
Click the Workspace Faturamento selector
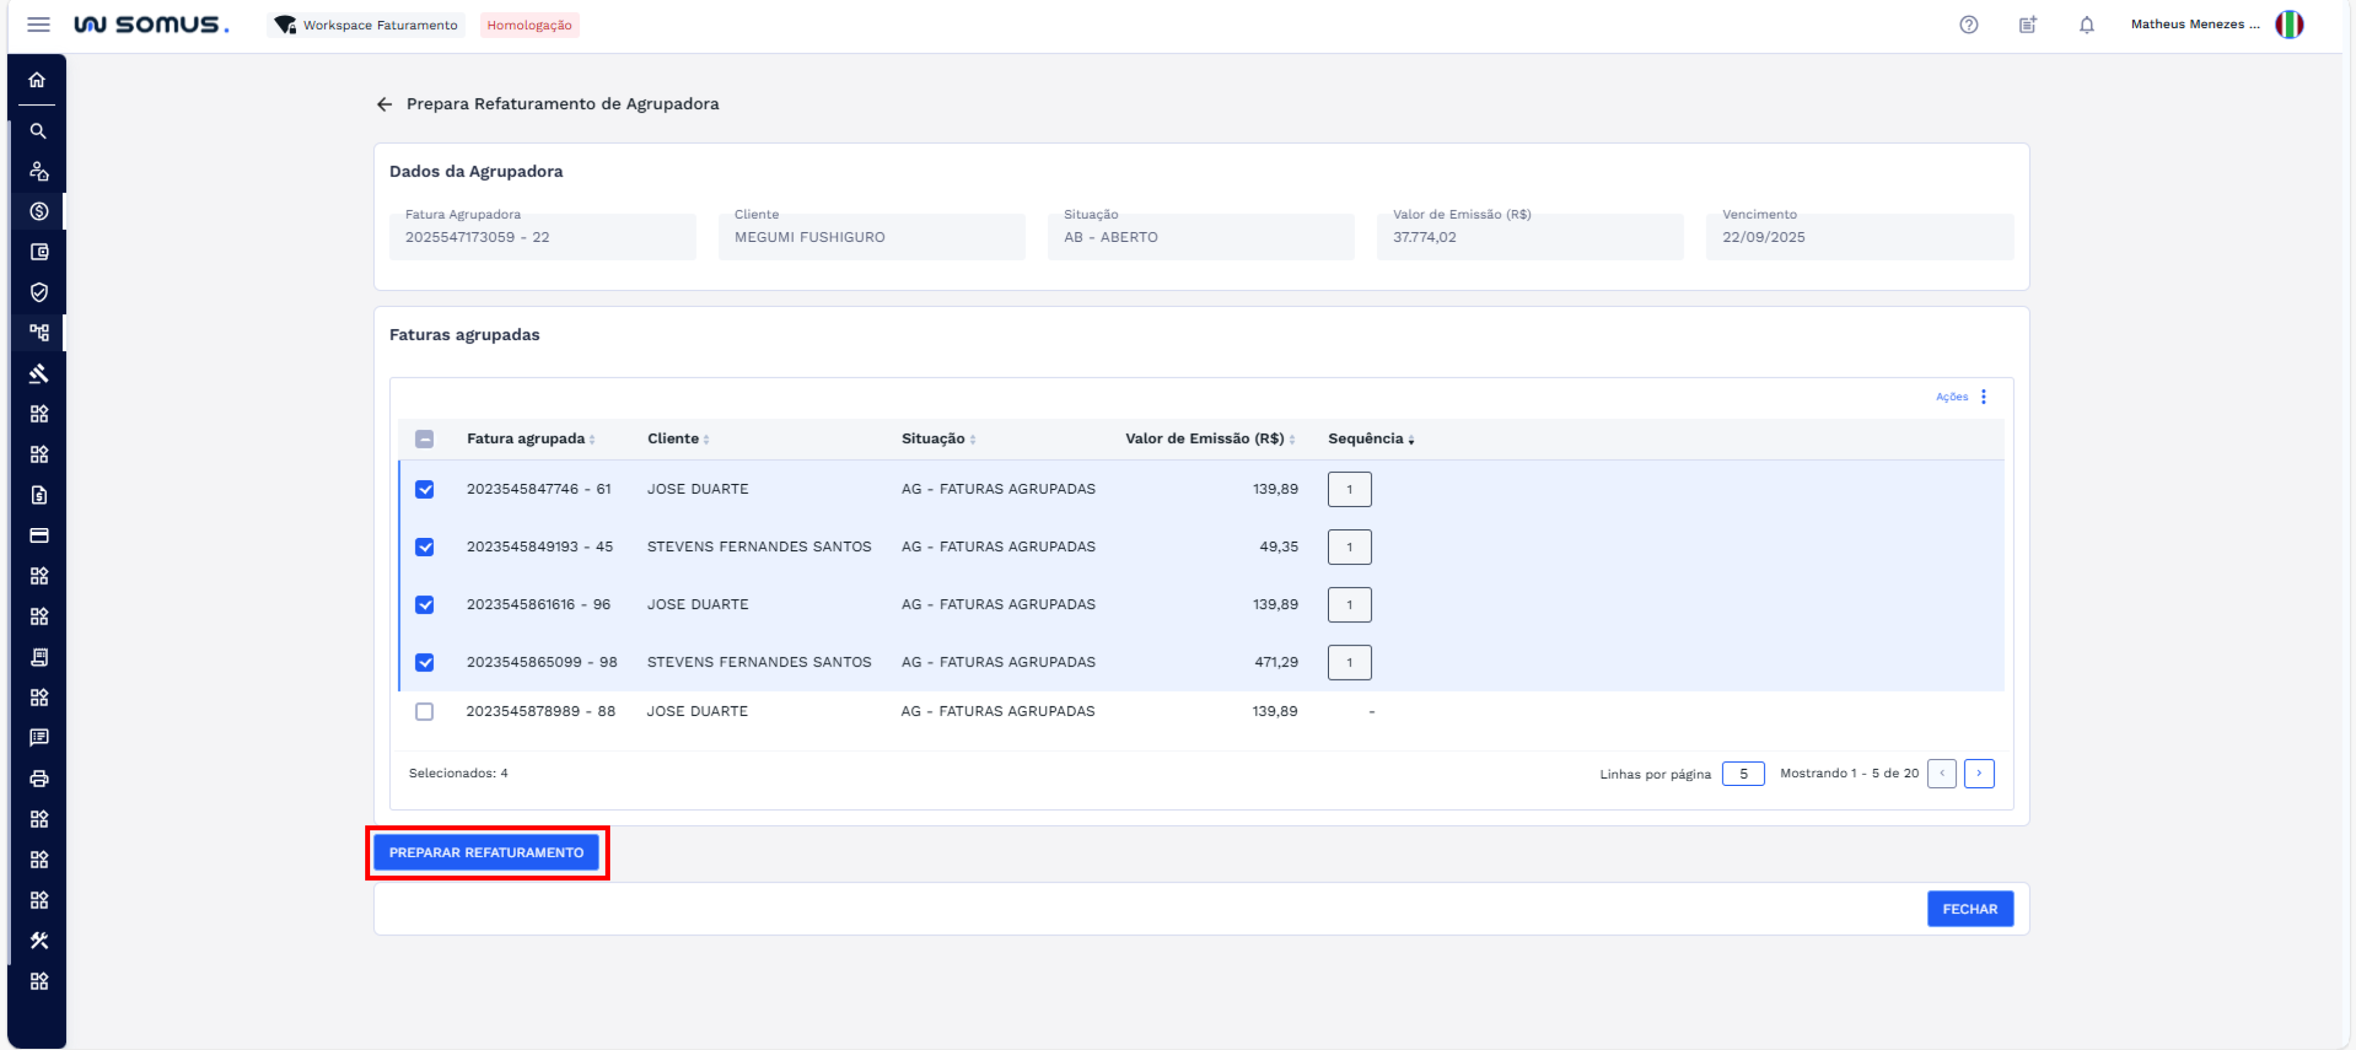point(366,25)
